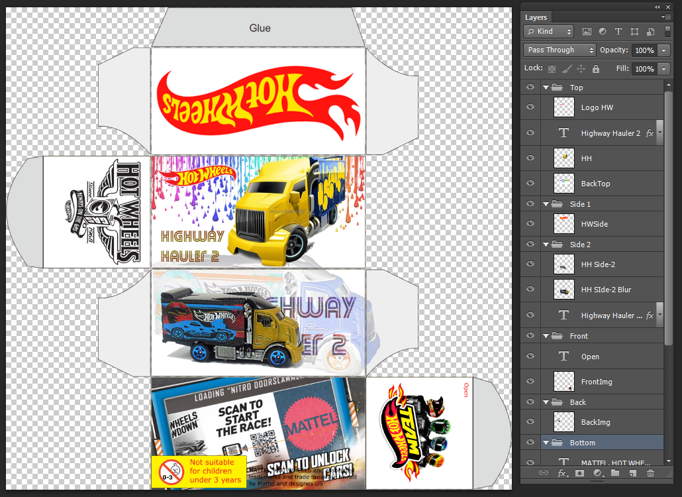
Task: Lock all padlock icon
Action: pyautogui.click(x=596, y=69)
